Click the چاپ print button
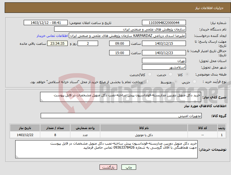The width and height of the screenshot is (231, 175). click(x=129, y=167)
